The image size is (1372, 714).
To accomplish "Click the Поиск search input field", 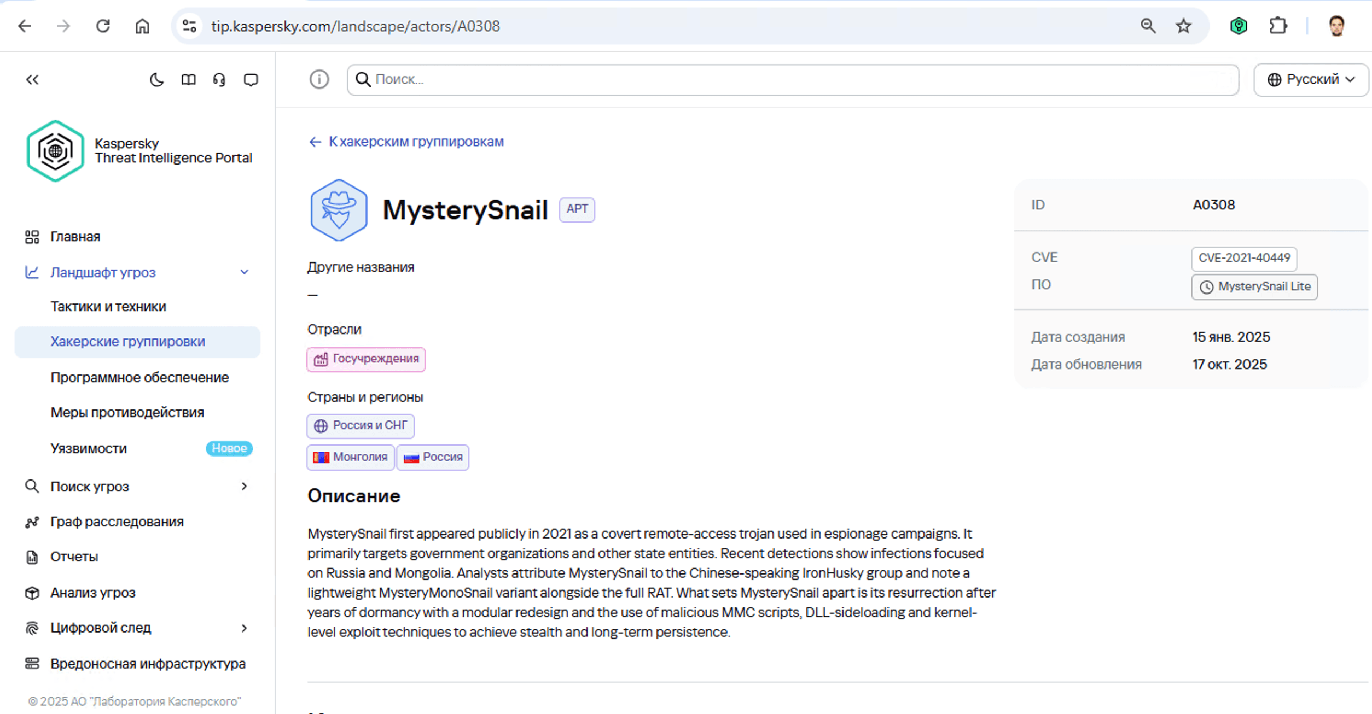I will pos(793,80).
